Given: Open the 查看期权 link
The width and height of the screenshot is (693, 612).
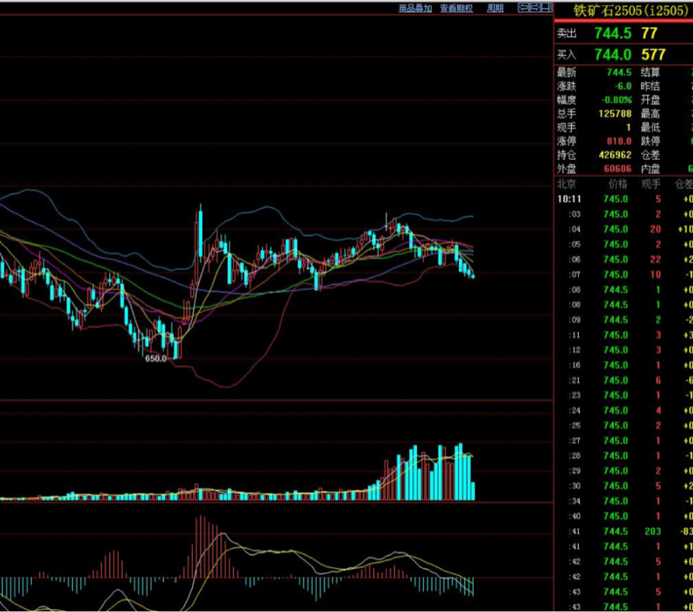Looking at the screenshot, I should (x=457, y=8).
